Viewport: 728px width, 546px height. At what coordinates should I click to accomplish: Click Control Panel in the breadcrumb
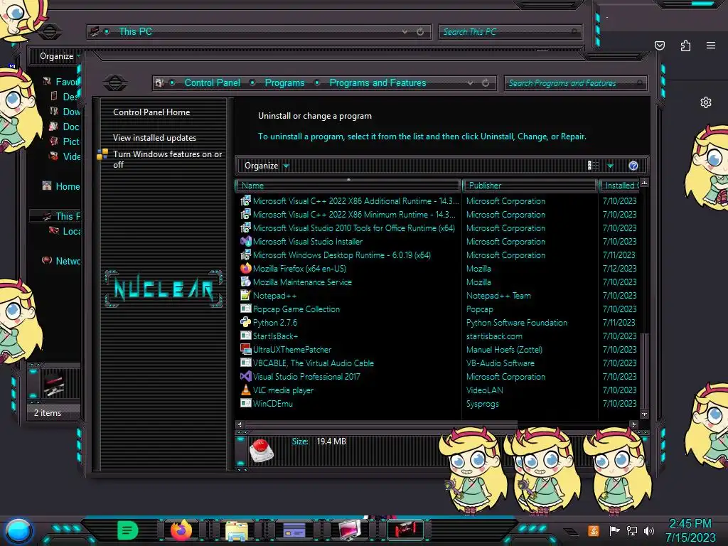212,83
